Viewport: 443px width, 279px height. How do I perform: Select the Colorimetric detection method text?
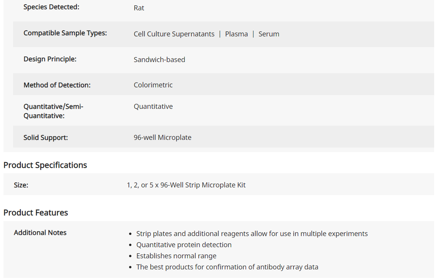[x=153, y=85]
